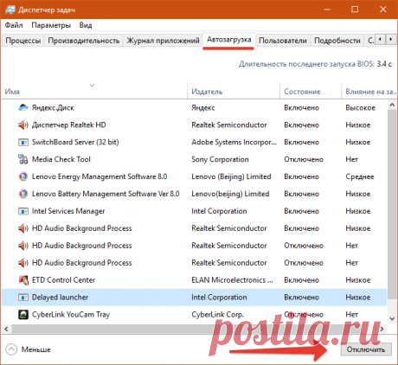Click the vertical scrollbar thumb
398x365 pixels.
coord(392,205)
